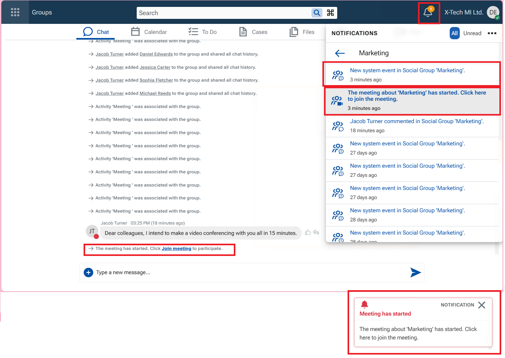Image resolution: width=505 pixels, height=358 pixels.
Task: Close the Meeting has started popup
Action: 481,305
